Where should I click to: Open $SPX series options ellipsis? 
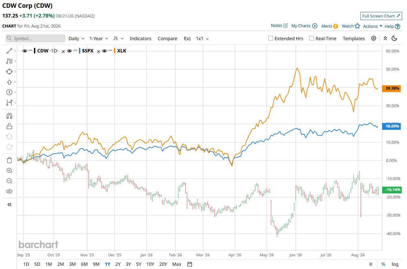point(75,51)
